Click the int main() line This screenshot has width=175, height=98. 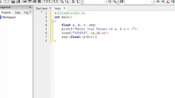(63, 17)
